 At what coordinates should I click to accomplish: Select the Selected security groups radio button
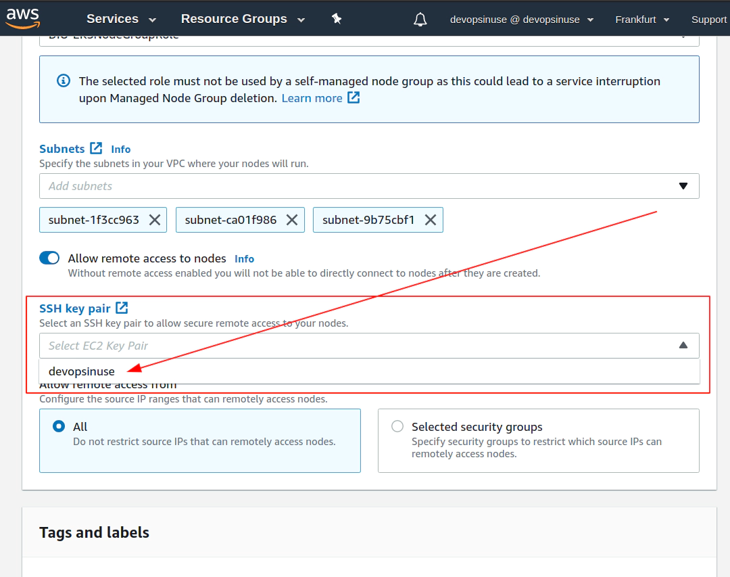click(397, 426)
